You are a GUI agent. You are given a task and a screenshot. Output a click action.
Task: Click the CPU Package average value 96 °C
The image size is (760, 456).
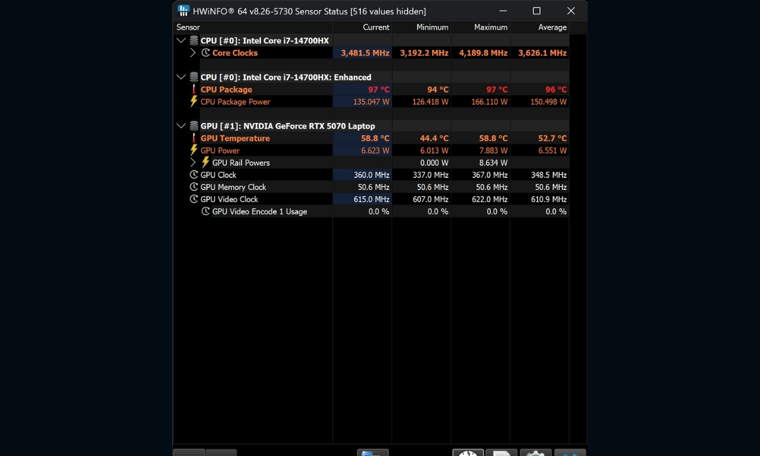click(x=555, y=89)
